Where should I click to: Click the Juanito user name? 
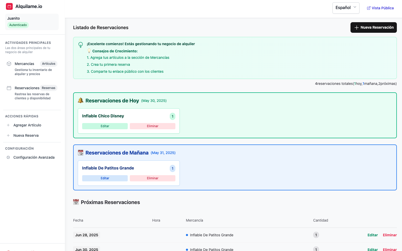(13, 18)
